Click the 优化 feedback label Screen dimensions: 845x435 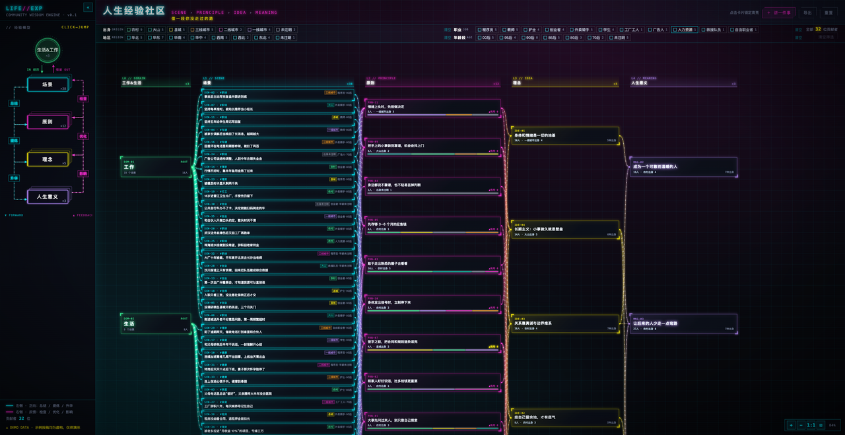pos(83,137)
